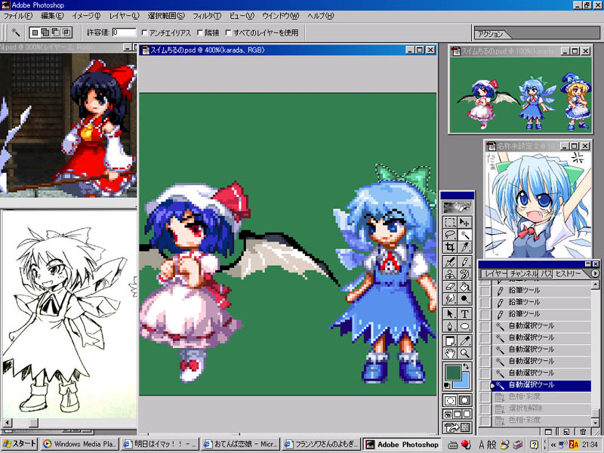Select the Pencil tool in toolbox
This screenshot has height=453, width=604.
(464, 262)
